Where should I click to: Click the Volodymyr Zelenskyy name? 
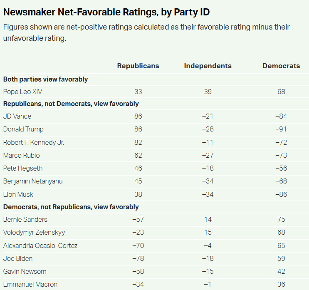tap(34, 232)
